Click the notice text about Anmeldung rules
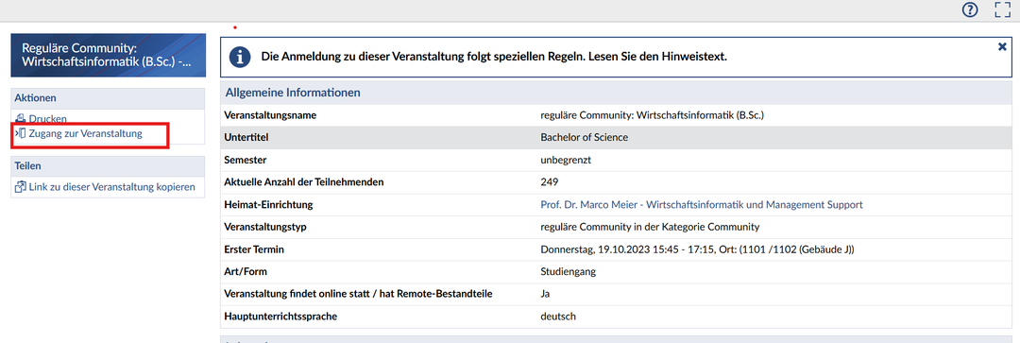1020x343 pixels. (494, 57)
